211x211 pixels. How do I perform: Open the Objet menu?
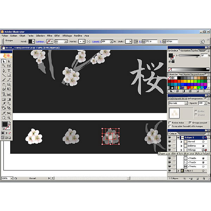pos(23,36)
